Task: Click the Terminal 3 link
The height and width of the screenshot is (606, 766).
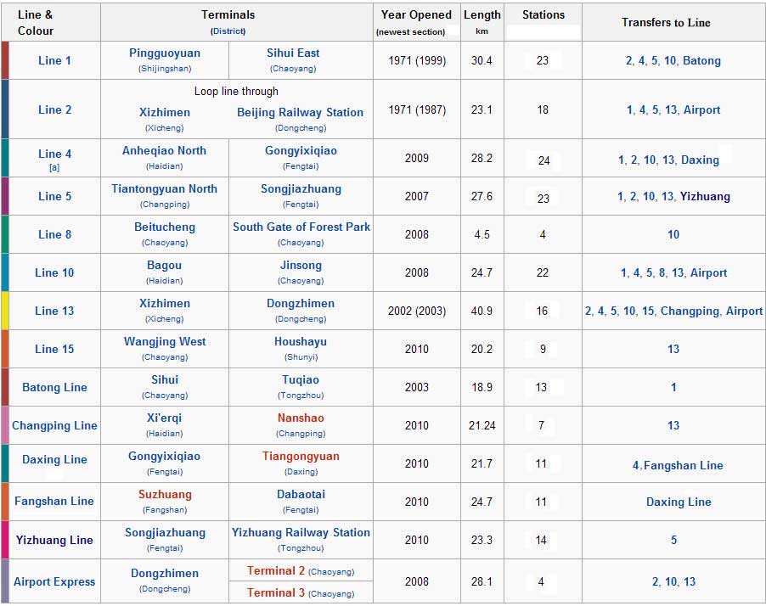Action: pyautogui.click(x=276, y=592)
